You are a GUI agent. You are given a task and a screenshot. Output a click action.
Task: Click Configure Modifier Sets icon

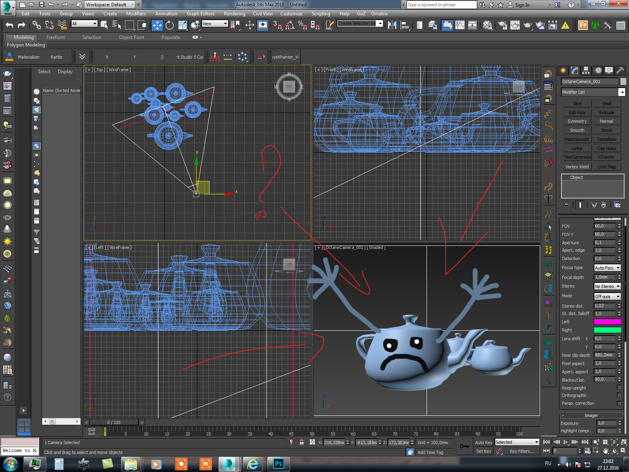click(x=617, y=205)
